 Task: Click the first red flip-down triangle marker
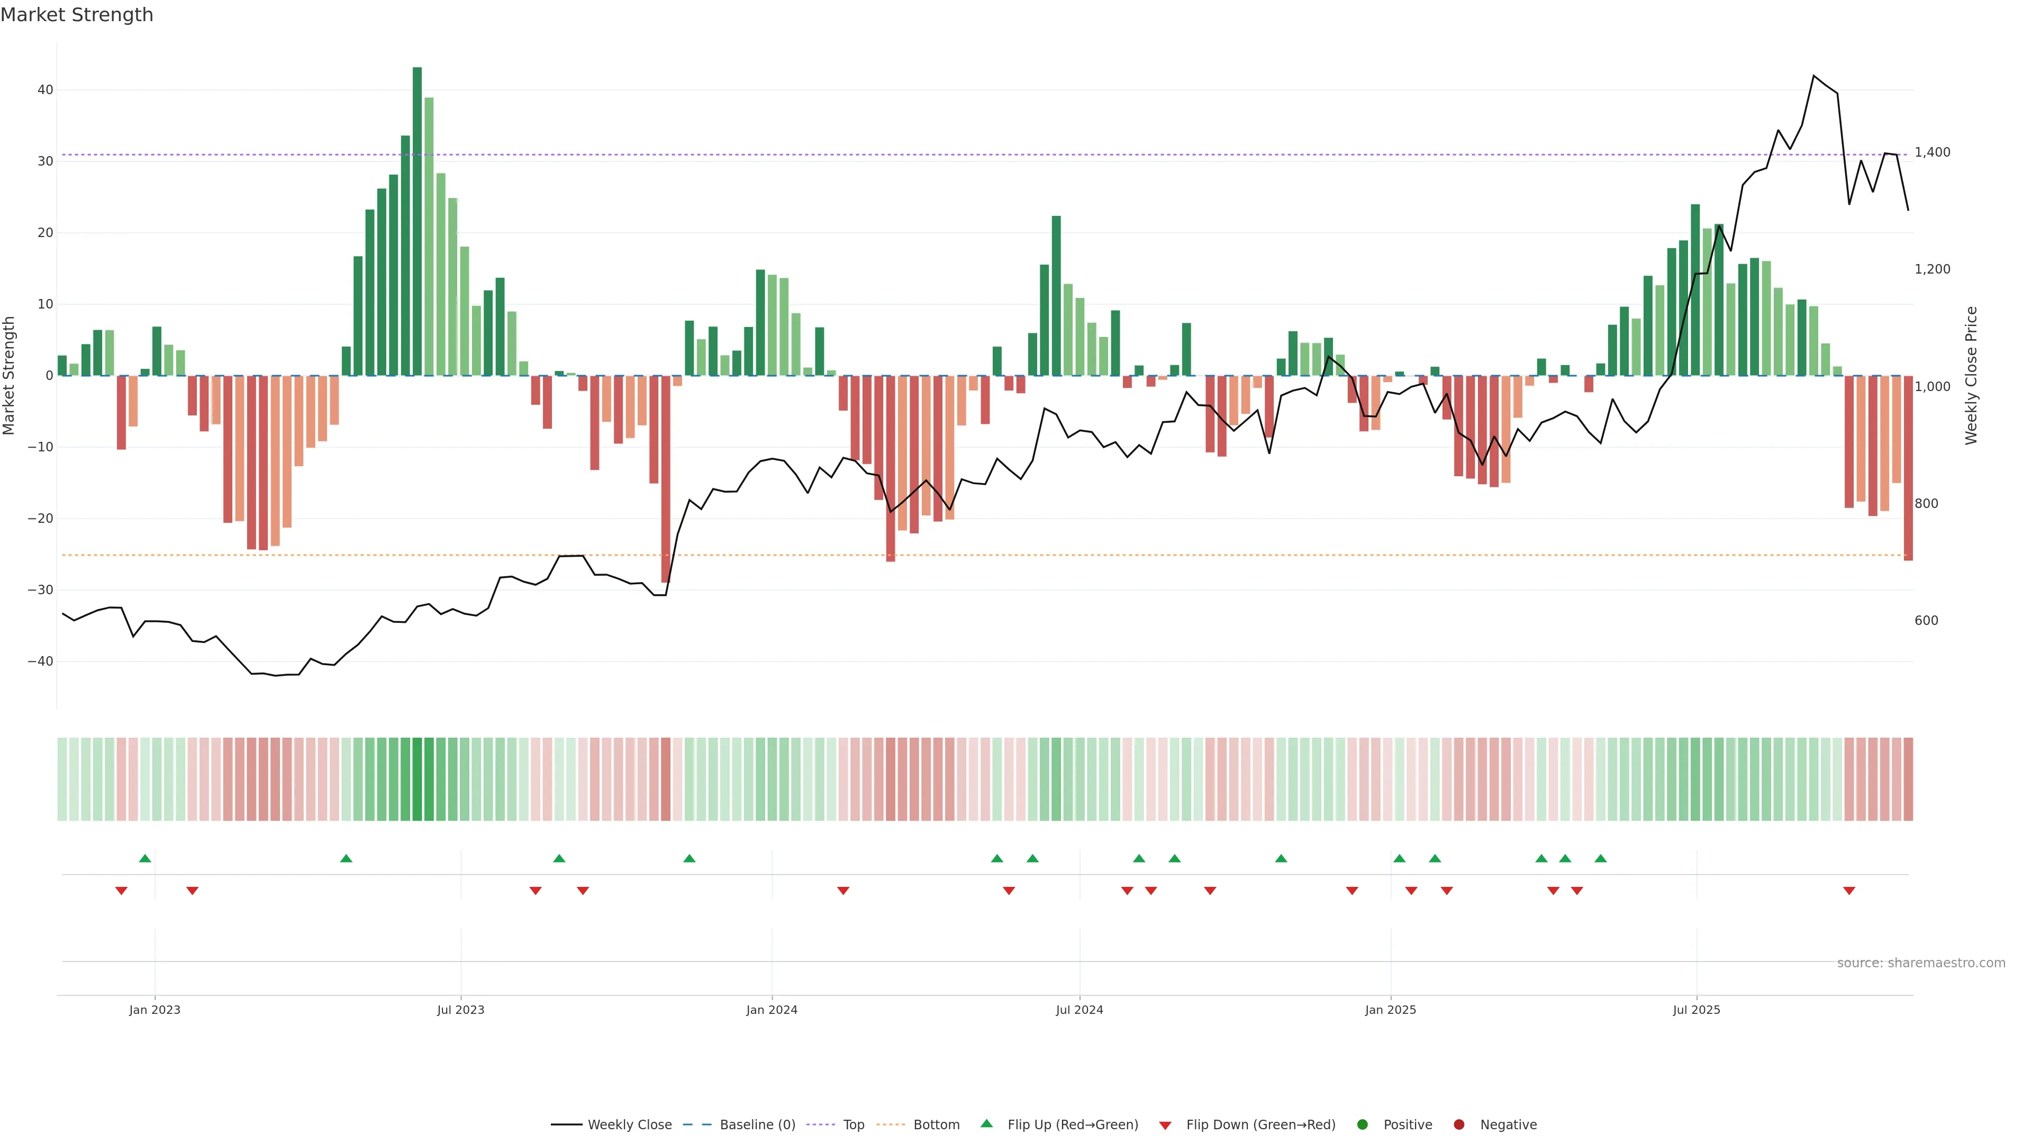[x=121, y=891]
